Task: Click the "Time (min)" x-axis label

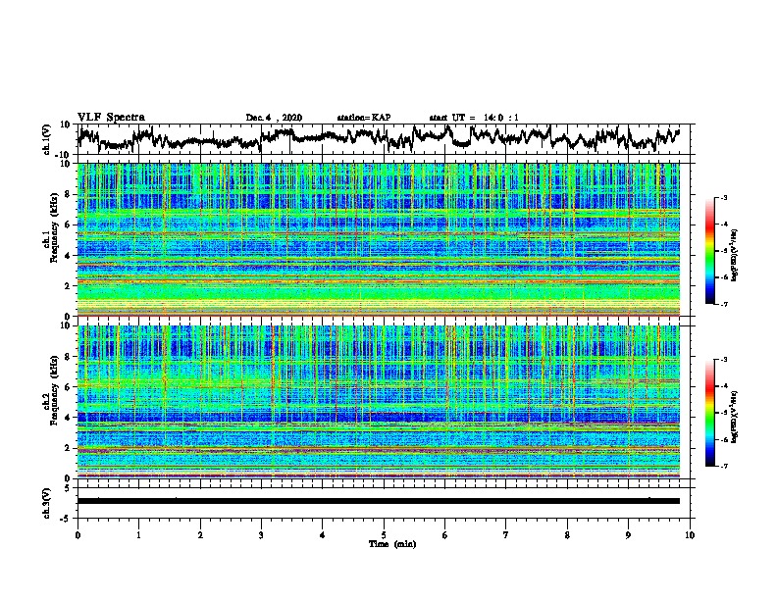Action: tap(392, 544)
